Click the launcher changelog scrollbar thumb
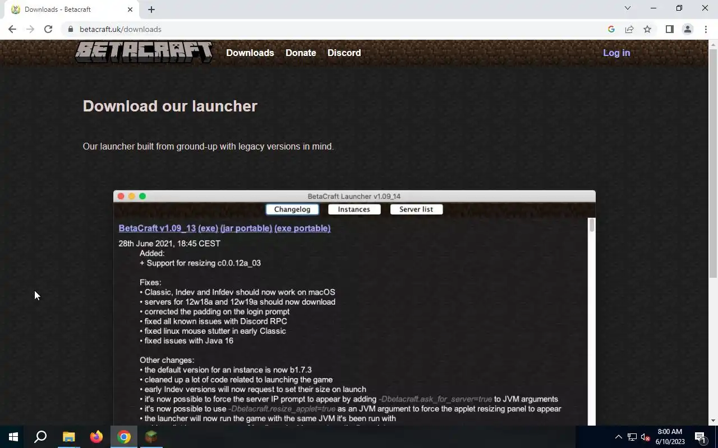 pyautogui.click(x=591, y=225)
